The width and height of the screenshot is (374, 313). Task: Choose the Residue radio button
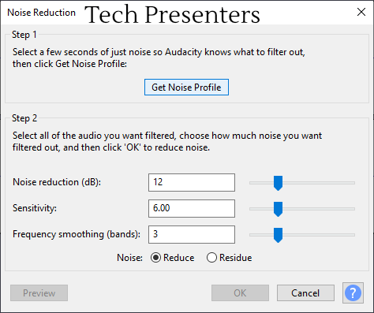click(x=211, y=258)
